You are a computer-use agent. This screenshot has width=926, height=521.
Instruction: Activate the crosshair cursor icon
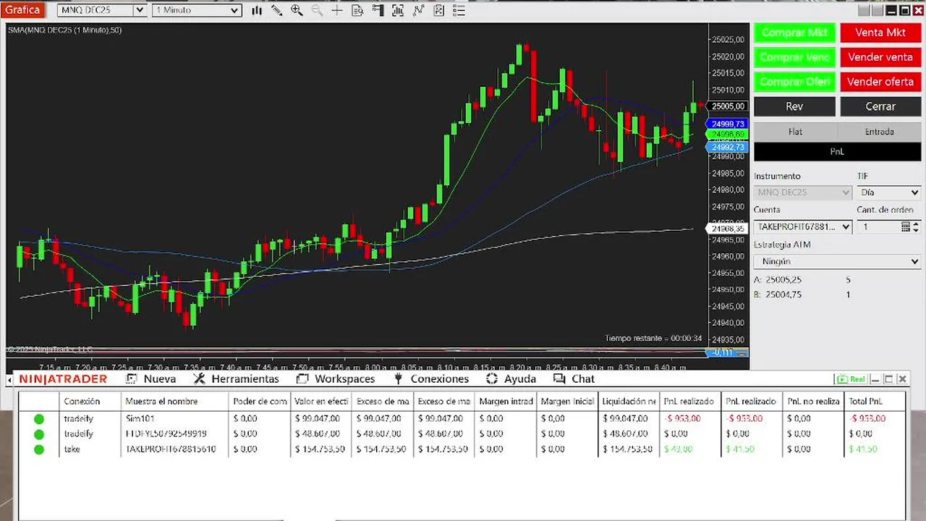click(337, 10)
